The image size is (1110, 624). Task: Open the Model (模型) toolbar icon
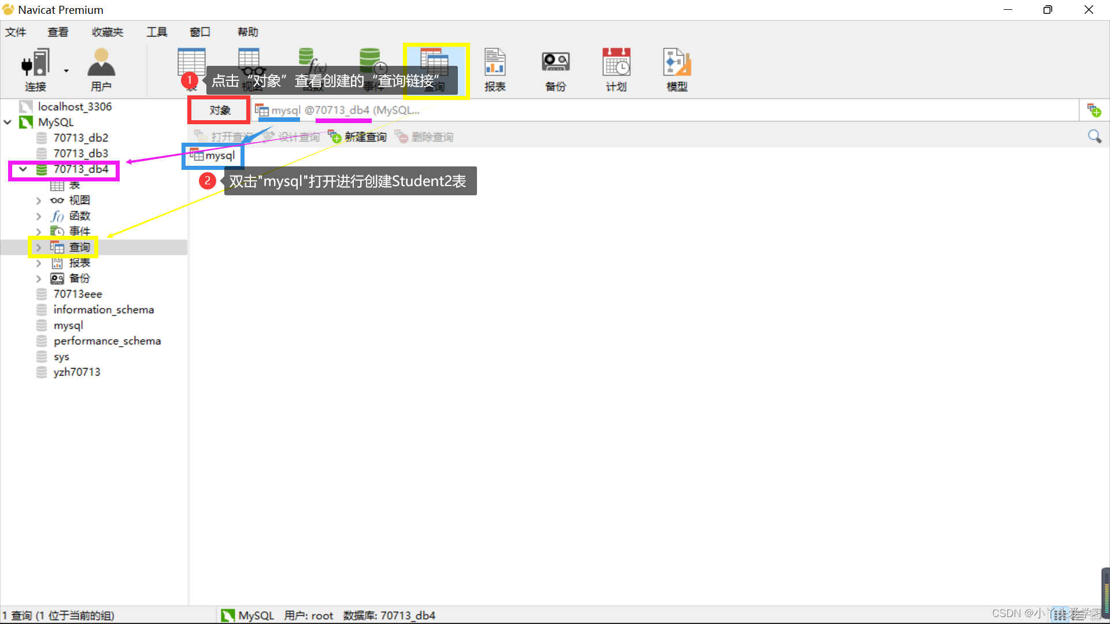coord(677,69)
